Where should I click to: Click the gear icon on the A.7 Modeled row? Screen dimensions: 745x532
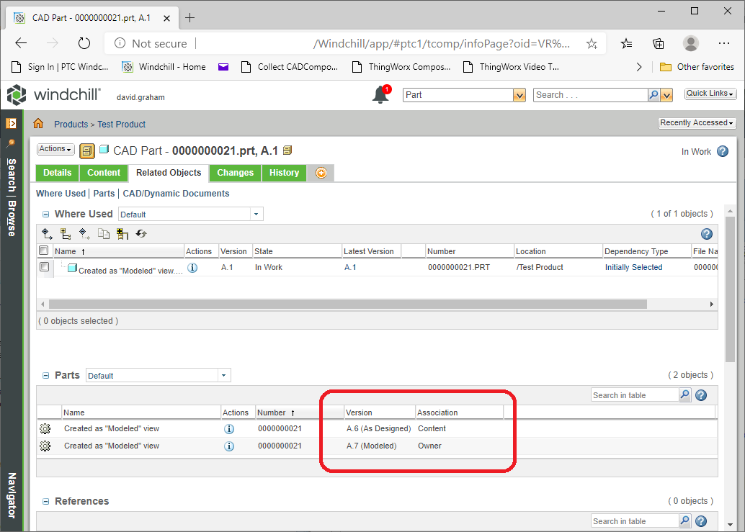45,446
